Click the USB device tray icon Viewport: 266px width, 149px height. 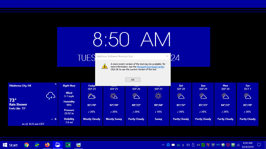(x=193, y=145)
